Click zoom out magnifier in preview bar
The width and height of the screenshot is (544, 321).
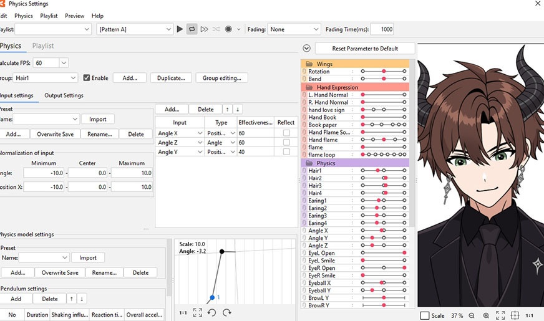pos(472,315)
